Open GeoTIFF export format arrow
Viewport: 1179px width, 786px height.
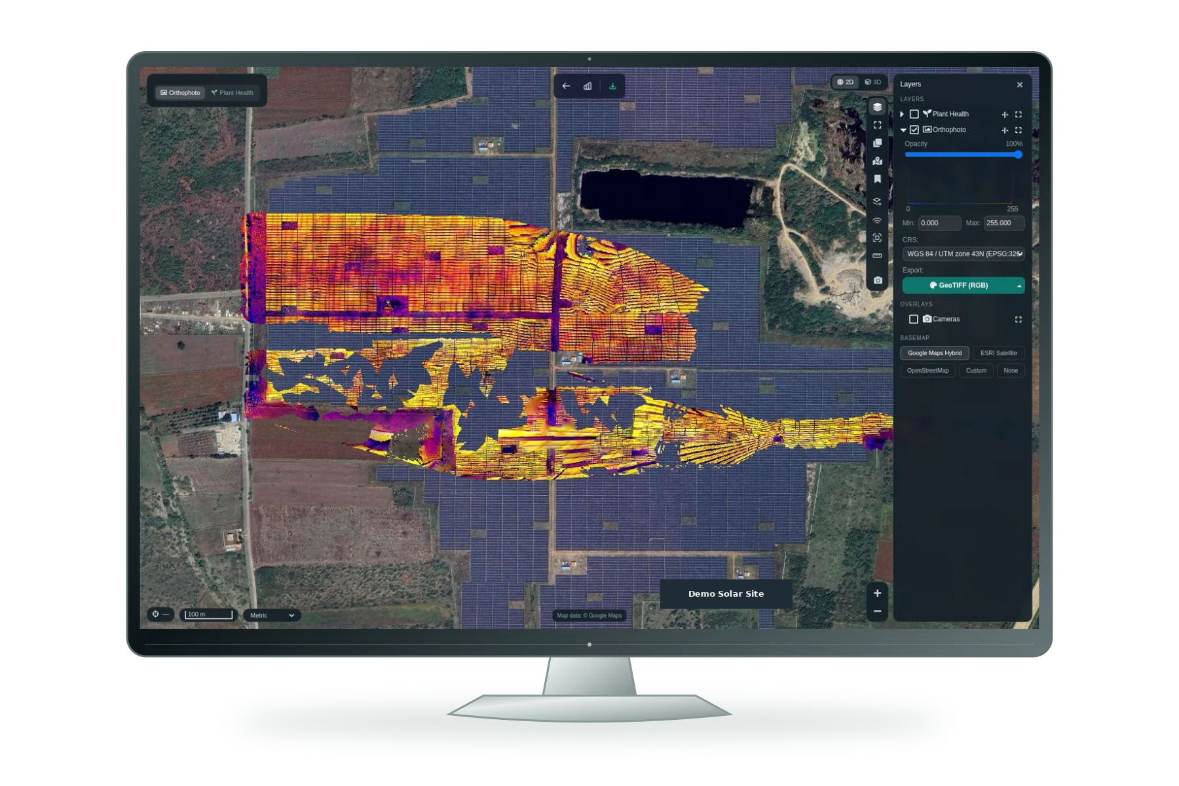pyautogui.click(x=1019, y=286)
